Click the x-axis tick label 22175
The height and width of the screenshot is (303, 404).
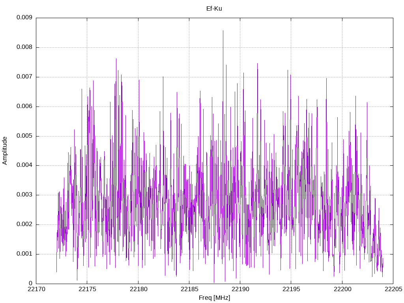point(87,289)
